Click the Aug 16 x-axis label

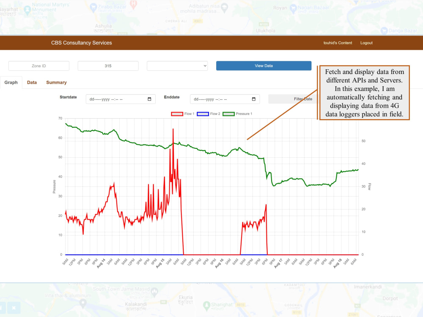pos(219,263)
